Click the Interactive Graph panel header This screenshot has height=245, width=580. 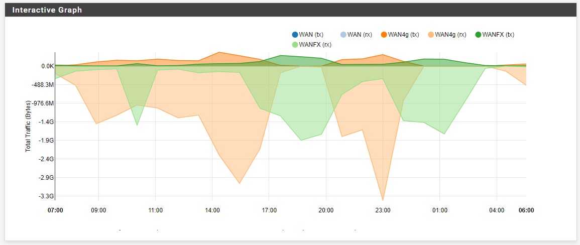47,10
